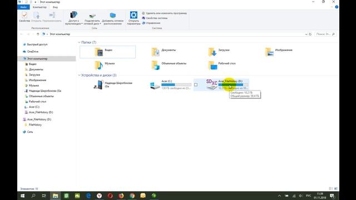
Task: Click the search box in Explorer
Action: point(325,34)
